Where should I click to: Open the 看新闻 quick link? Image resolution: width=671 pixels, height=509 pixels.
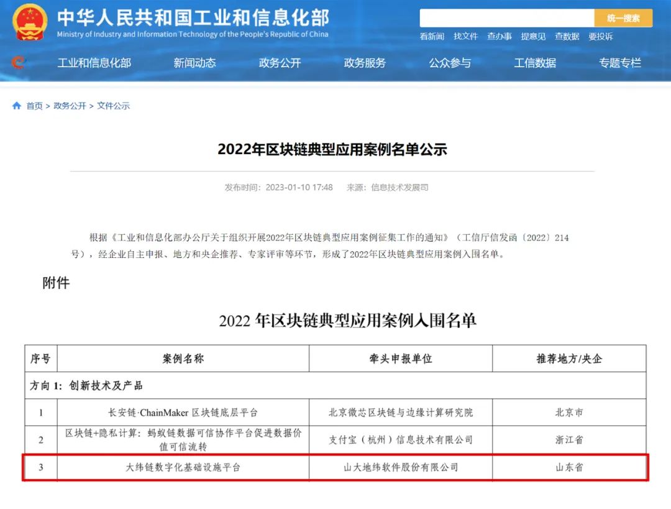432,37
